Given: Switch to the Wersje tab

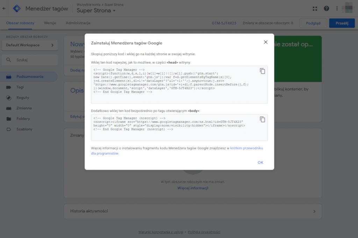Looking at the screenshot, I should click(50, 23).
